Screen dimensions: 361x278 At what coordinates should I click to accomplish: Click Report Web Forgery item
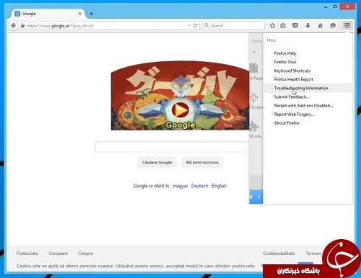[x=294, y=115]
